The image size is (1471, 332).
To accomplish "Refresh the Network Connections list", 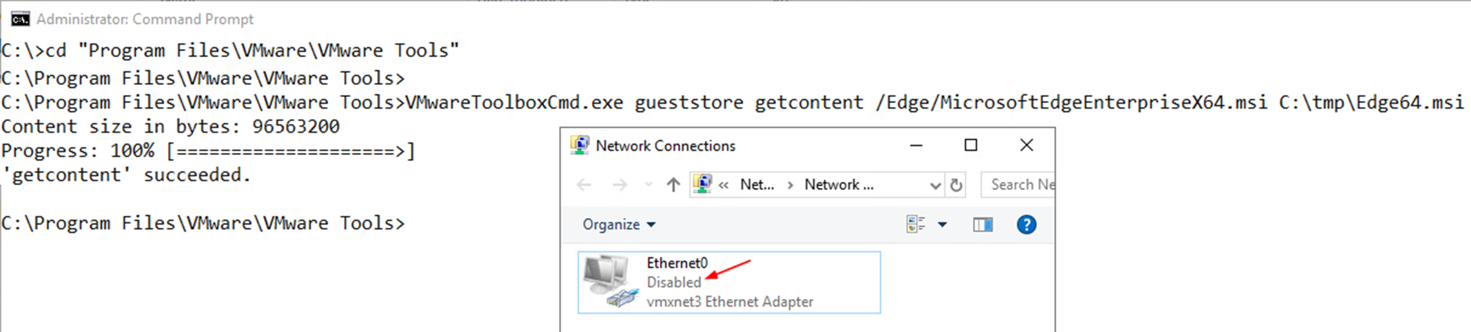I will (956, 185).
